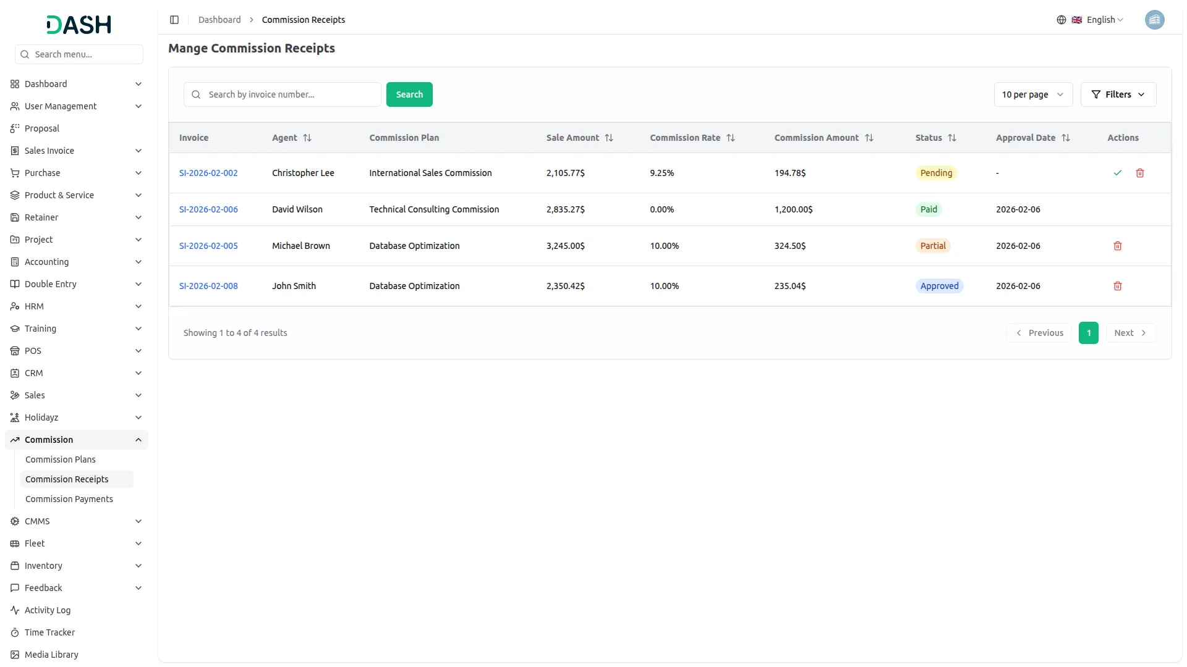Screen dimensions: 1187x667
Task: Open the user avatar menu
Action: 1154,20
